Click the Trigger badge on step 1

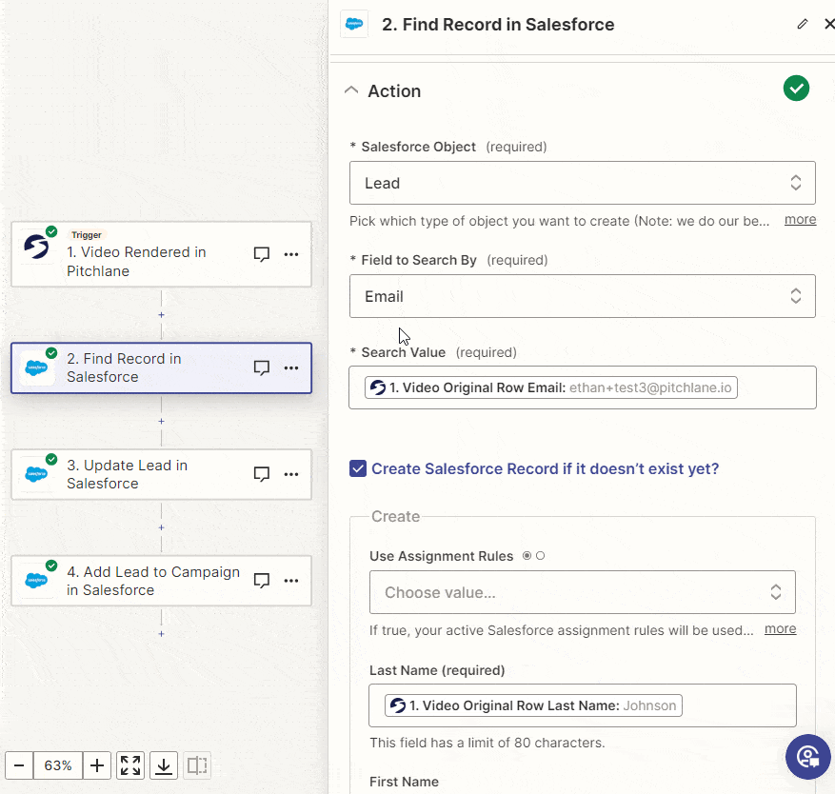(x=87, y=235)
